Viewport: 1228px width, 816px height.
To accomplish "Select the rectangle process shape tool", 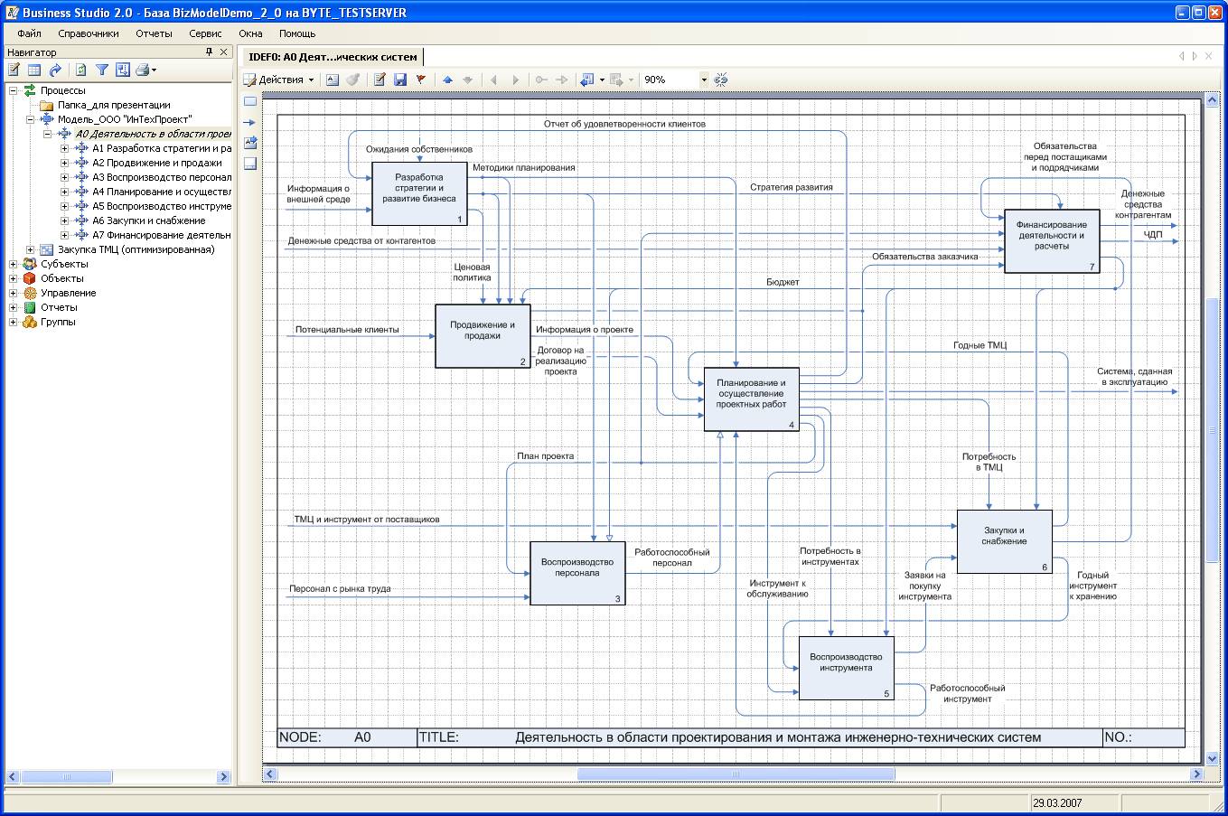I will coord(250,100).
